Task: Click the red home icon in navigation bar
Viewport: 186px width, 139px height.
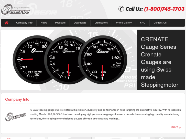Action: coord(7,23)
